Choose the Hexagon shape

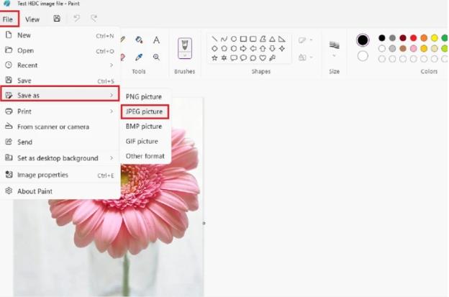(x=234, y=49)
